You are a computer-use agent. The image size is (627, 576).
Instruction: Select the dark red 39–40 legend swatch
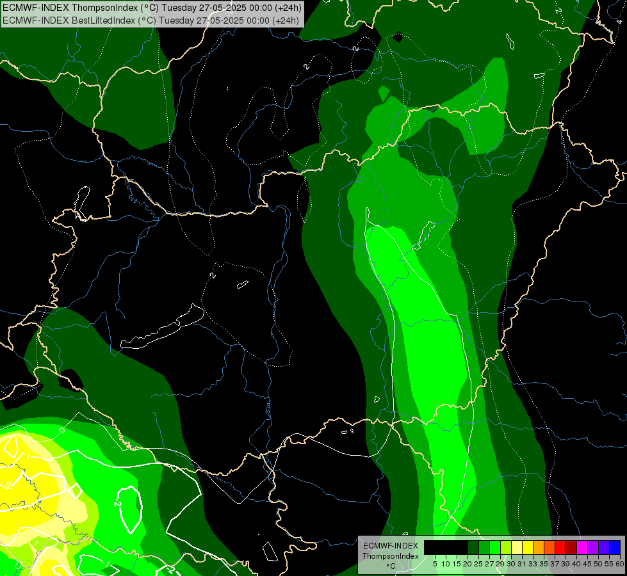(571, 547)
